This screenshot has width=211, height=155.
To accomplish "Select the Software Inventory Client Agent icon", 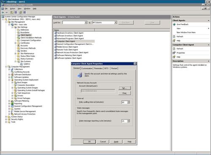I will coord(55,36).
